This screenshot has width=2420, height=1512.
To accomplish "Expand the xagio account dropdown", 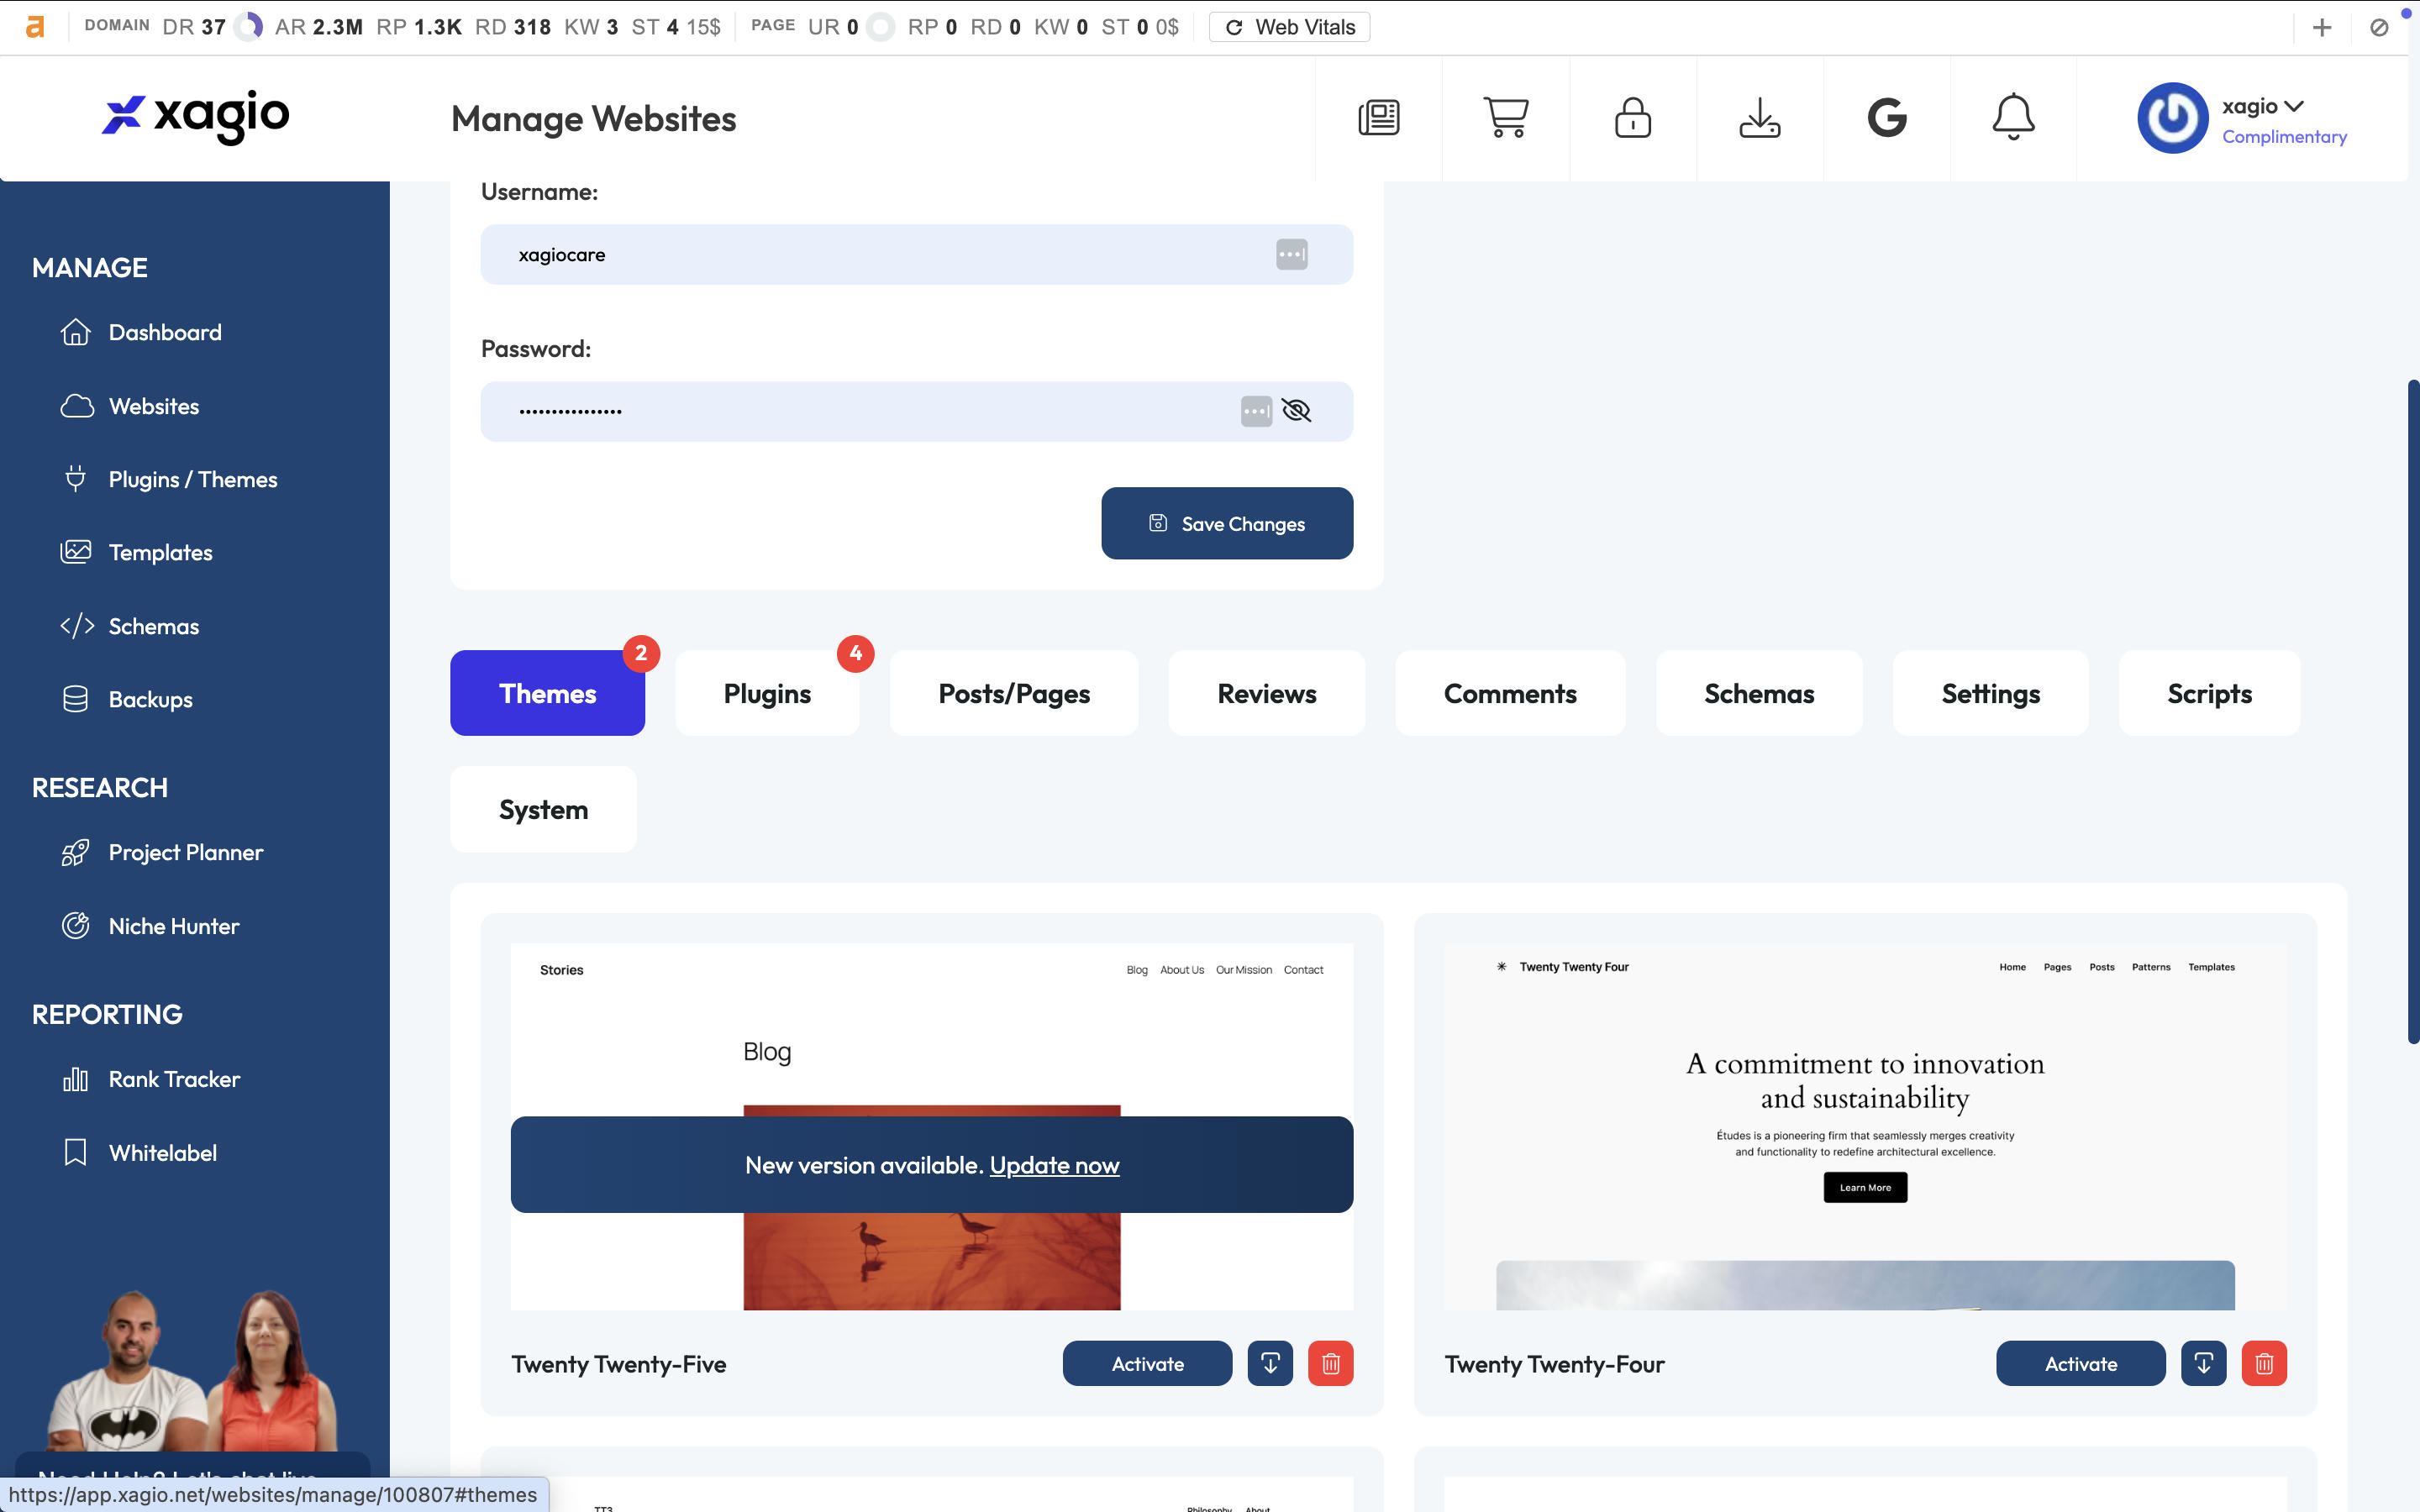I will click(2262, 106).
